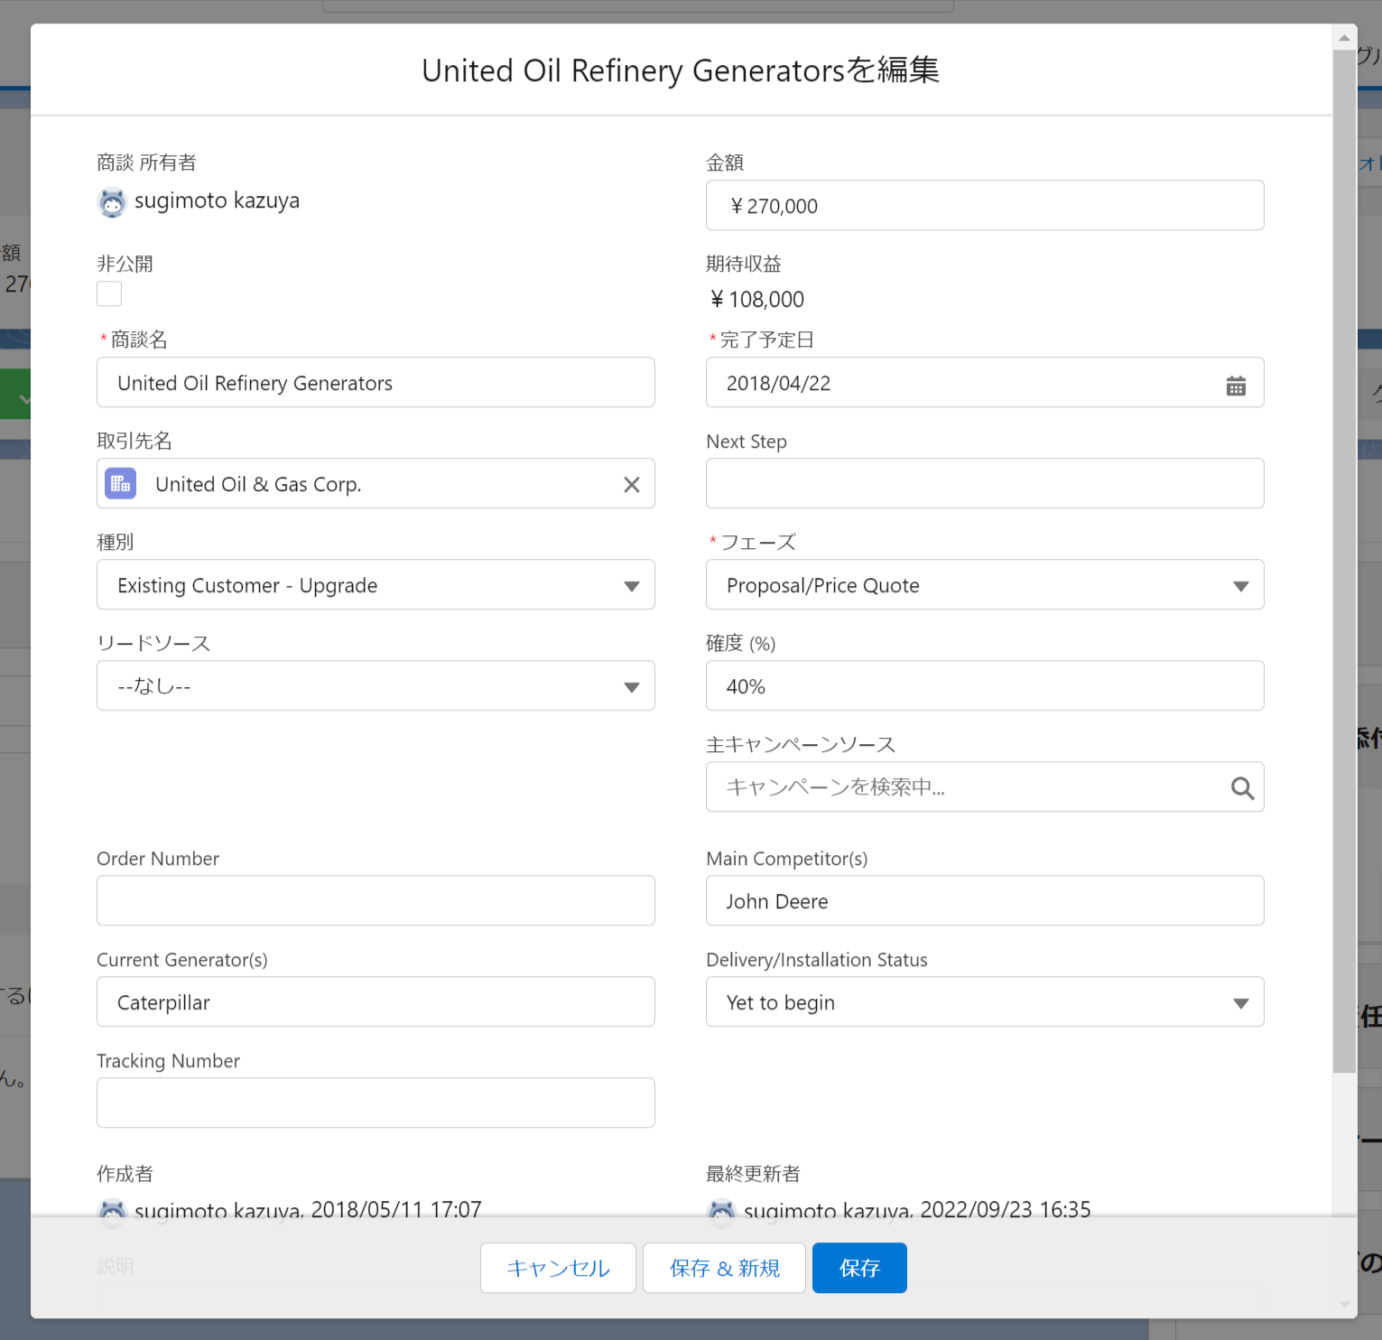1382x1340 pixels.
Task: Open the Delivery/Installation Status dropdown
Action: pos(985,1001)
